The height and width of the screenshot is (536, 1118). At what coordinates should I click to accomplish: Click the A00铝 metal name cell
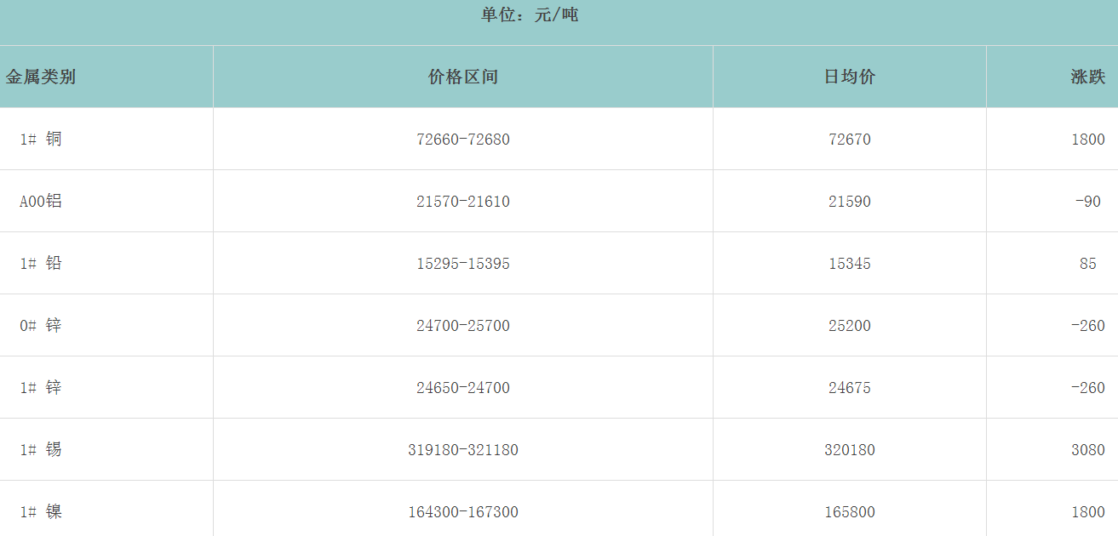(41, 202)
